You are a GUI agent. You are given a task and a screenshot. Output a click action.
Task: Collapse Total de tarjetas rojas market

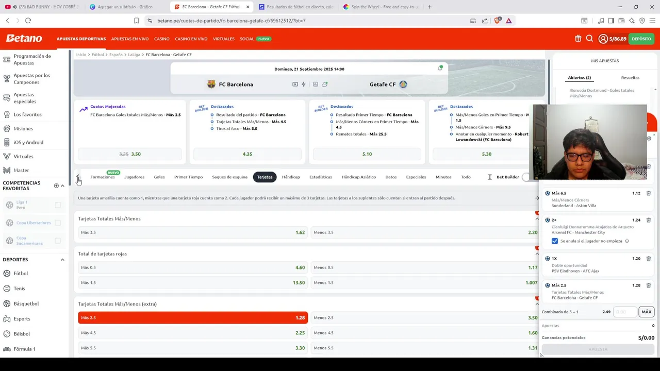point(537,254)
